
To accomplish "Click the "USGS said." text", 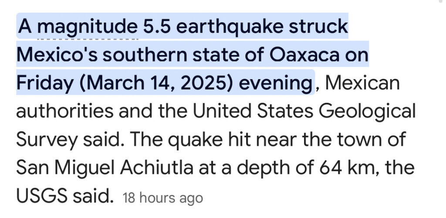I will pyautogui.click(x=65, y=196).
